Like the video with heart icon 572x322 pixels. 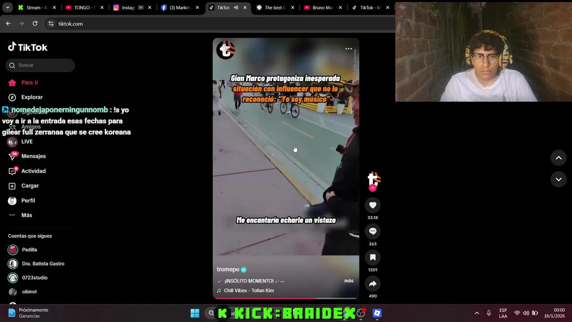373,205
